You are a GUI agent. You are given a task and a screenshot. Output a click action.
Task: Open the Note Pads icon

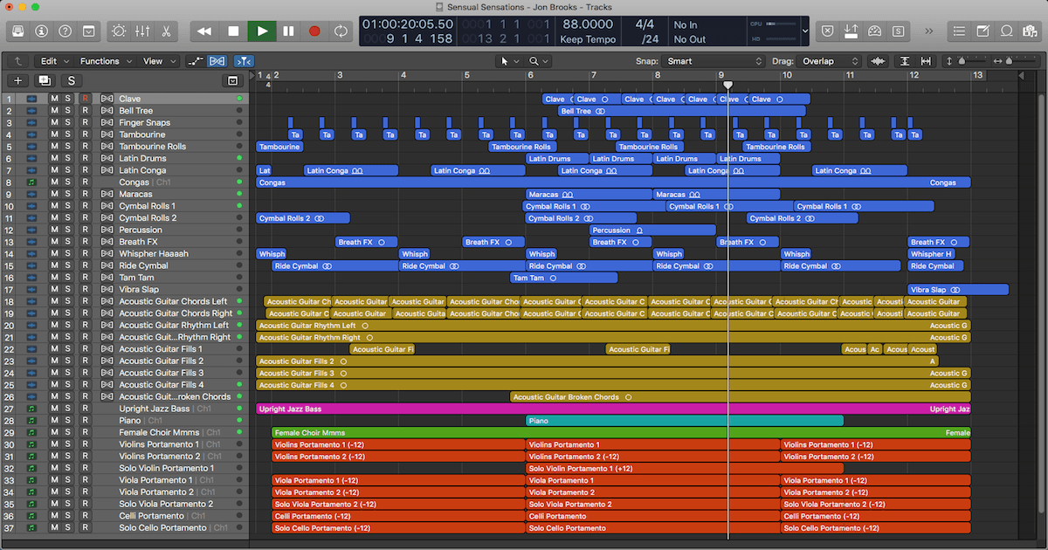pos(985,31)
